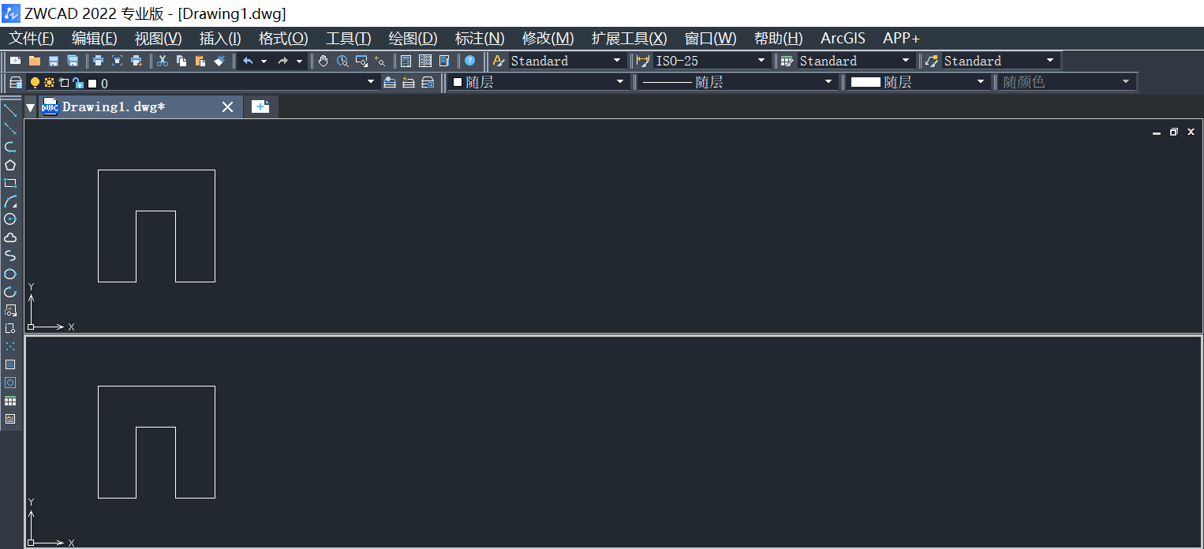Open the calculator icon in toolbar
1204x549 pixels.
click(x=406, y=61)
